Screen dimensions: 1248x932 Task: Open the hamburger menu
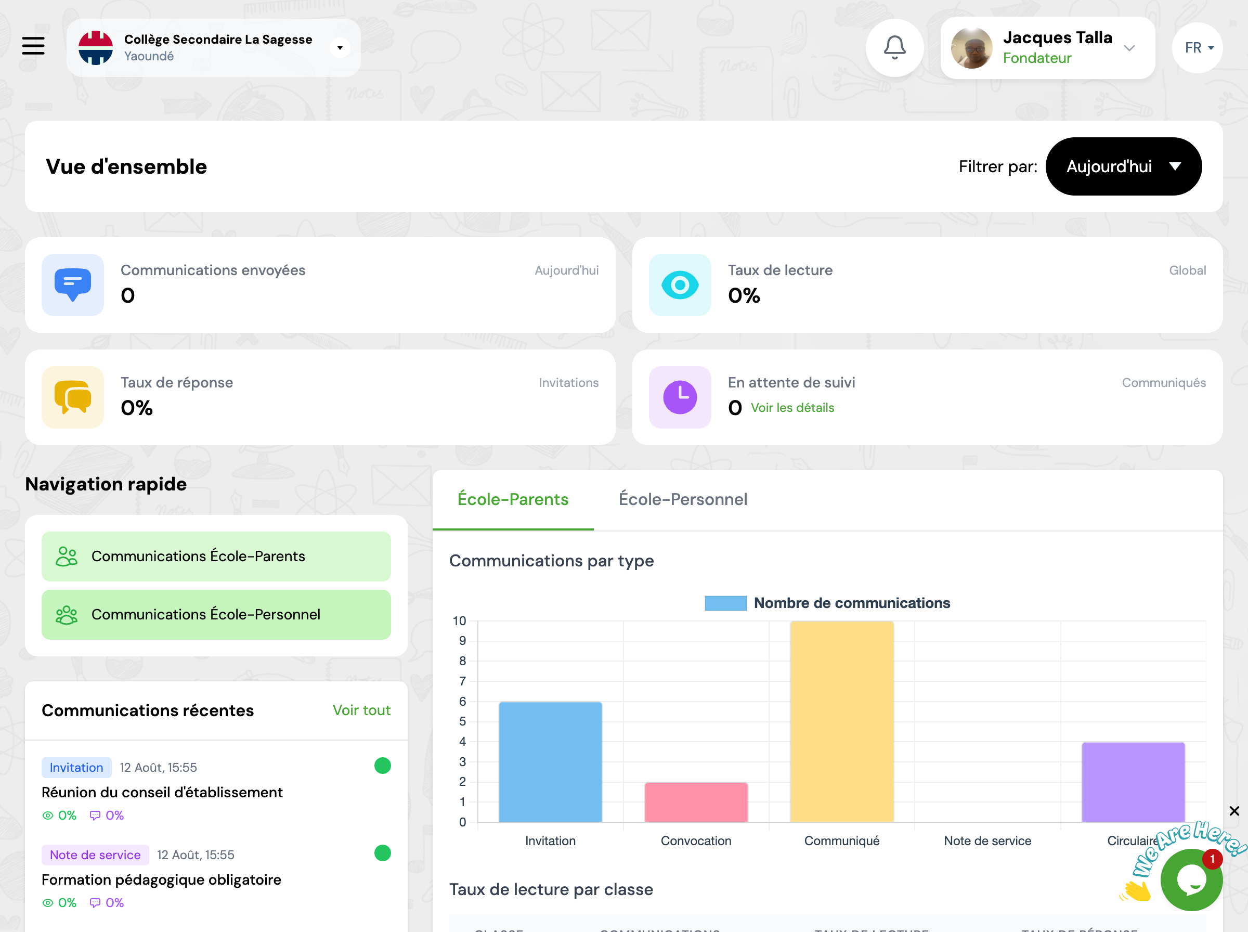click(33, 46)
